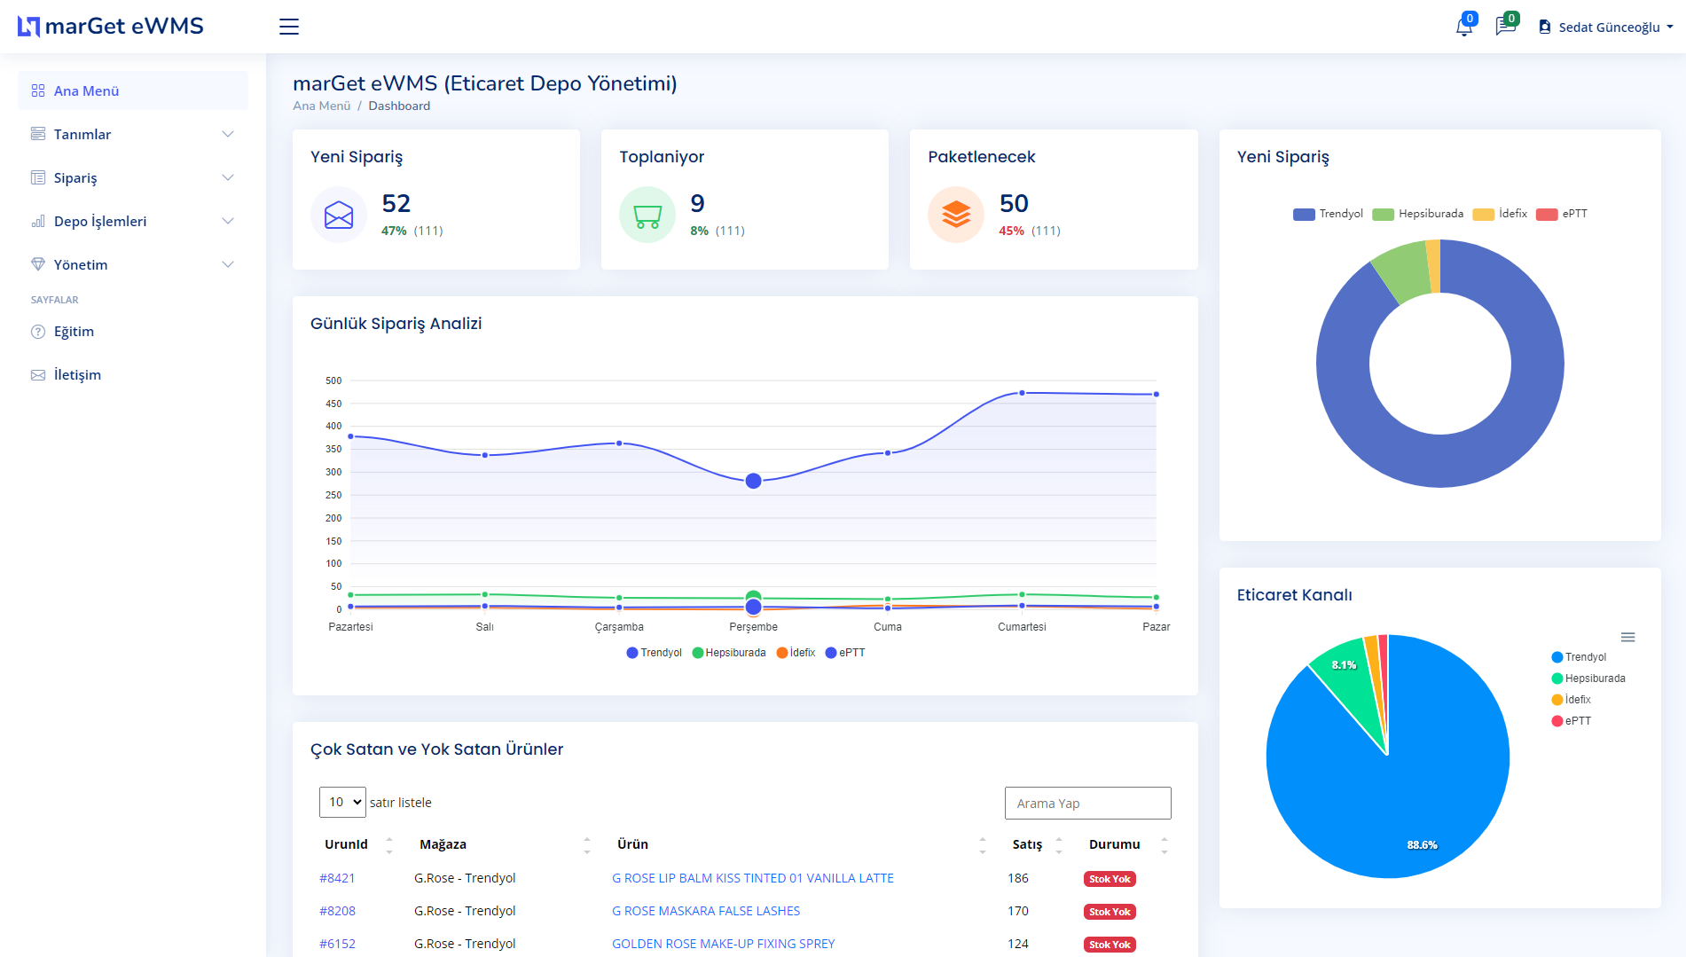Open Depo İşlemleri sidebar menu item
This screenshot has height=957, width=1686.
tap(133, 221)
